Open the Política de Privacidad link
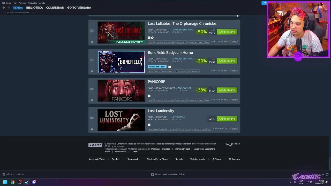Screen dimensions: 331x186 (161, 149)
